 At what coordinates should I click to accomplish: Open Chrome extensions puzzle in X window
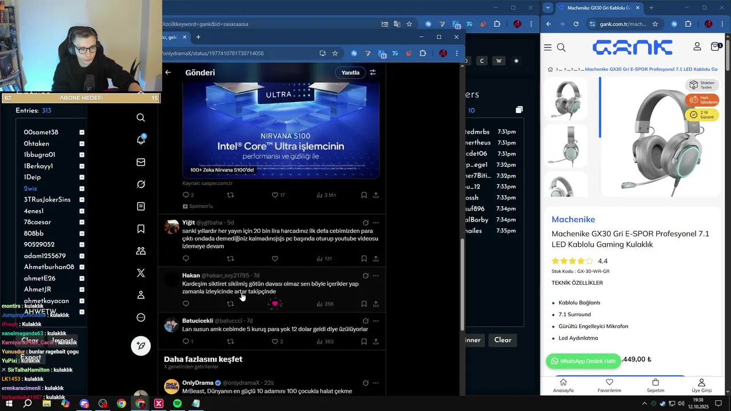pos(423,53)
